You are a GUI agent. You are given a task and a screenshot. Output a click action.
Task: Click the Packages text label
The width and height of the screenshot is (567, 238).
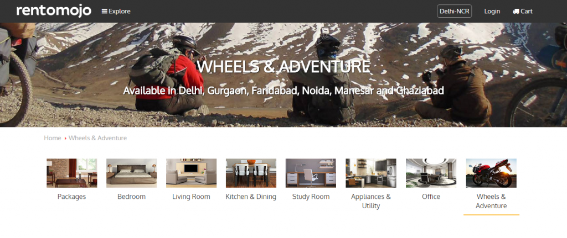pyautogui.click(x=71, y=197)
